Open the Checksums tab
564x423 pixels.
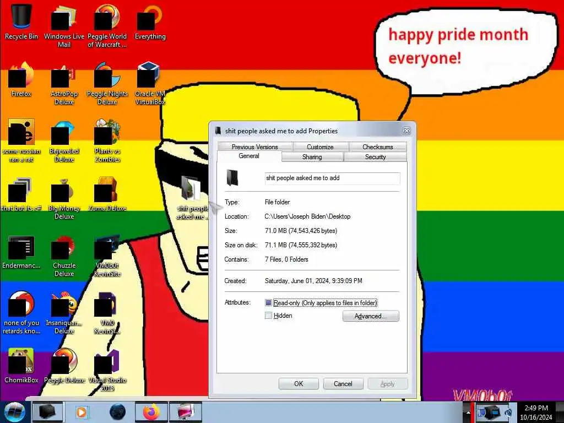378,147
